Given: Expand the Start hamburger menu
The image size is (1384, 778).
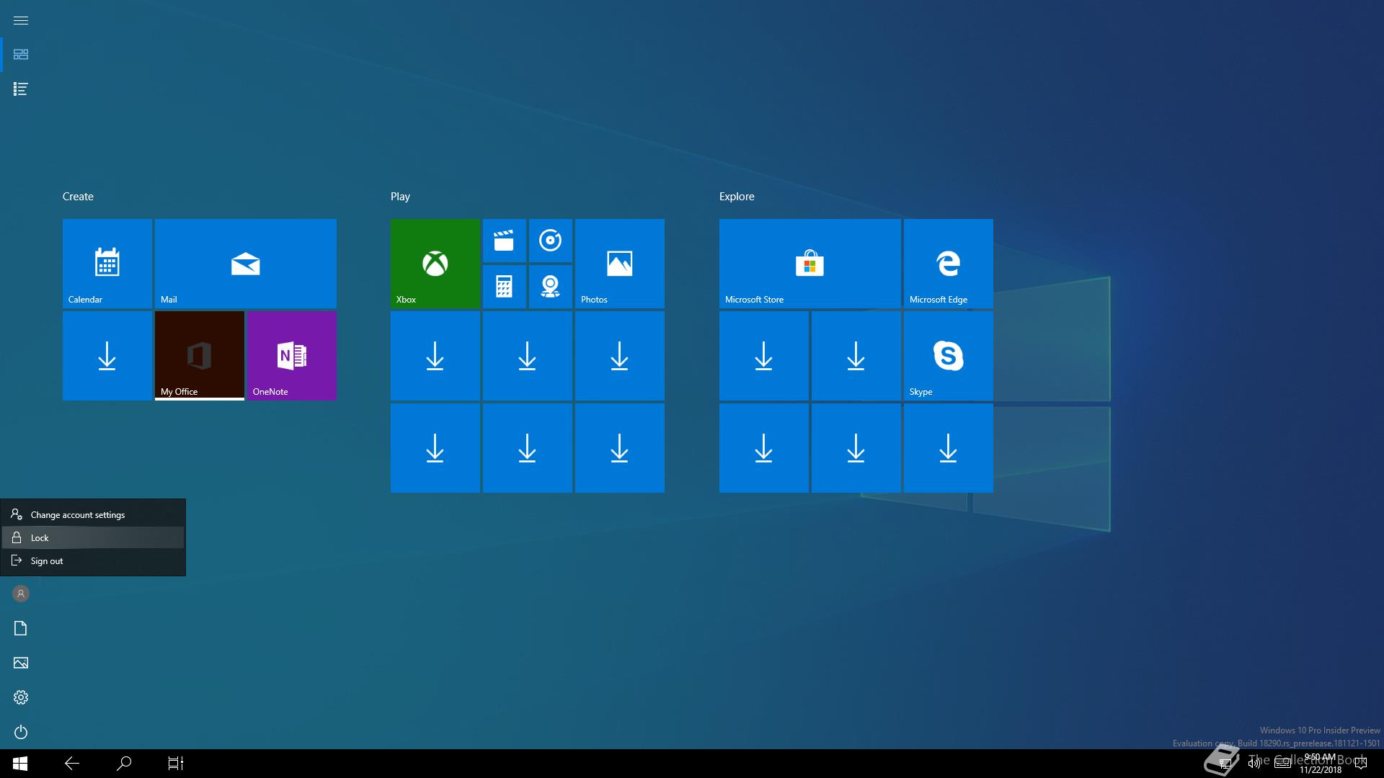Looking at the screenshot, I should pyautogui.click(x=21, y=20).
